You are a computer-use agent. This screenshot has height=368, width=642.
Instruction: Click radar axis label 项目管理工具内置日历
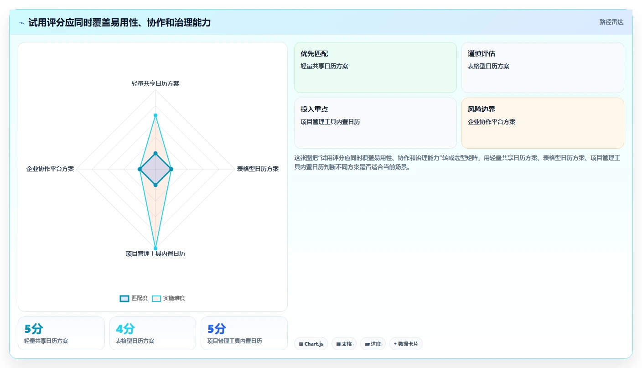coord(155,254)
